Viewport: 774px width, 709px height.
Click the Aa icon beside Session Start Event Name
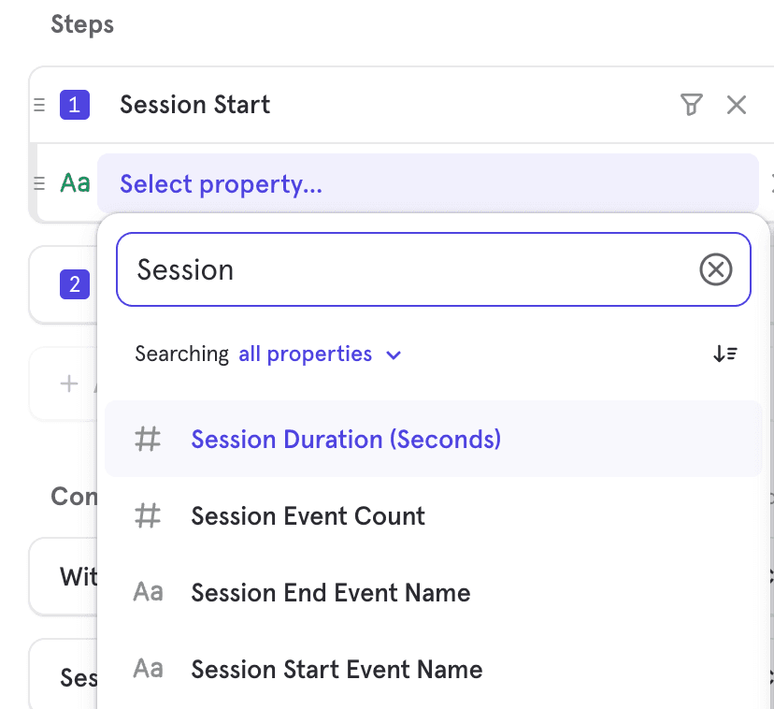[x=148, y=669]
